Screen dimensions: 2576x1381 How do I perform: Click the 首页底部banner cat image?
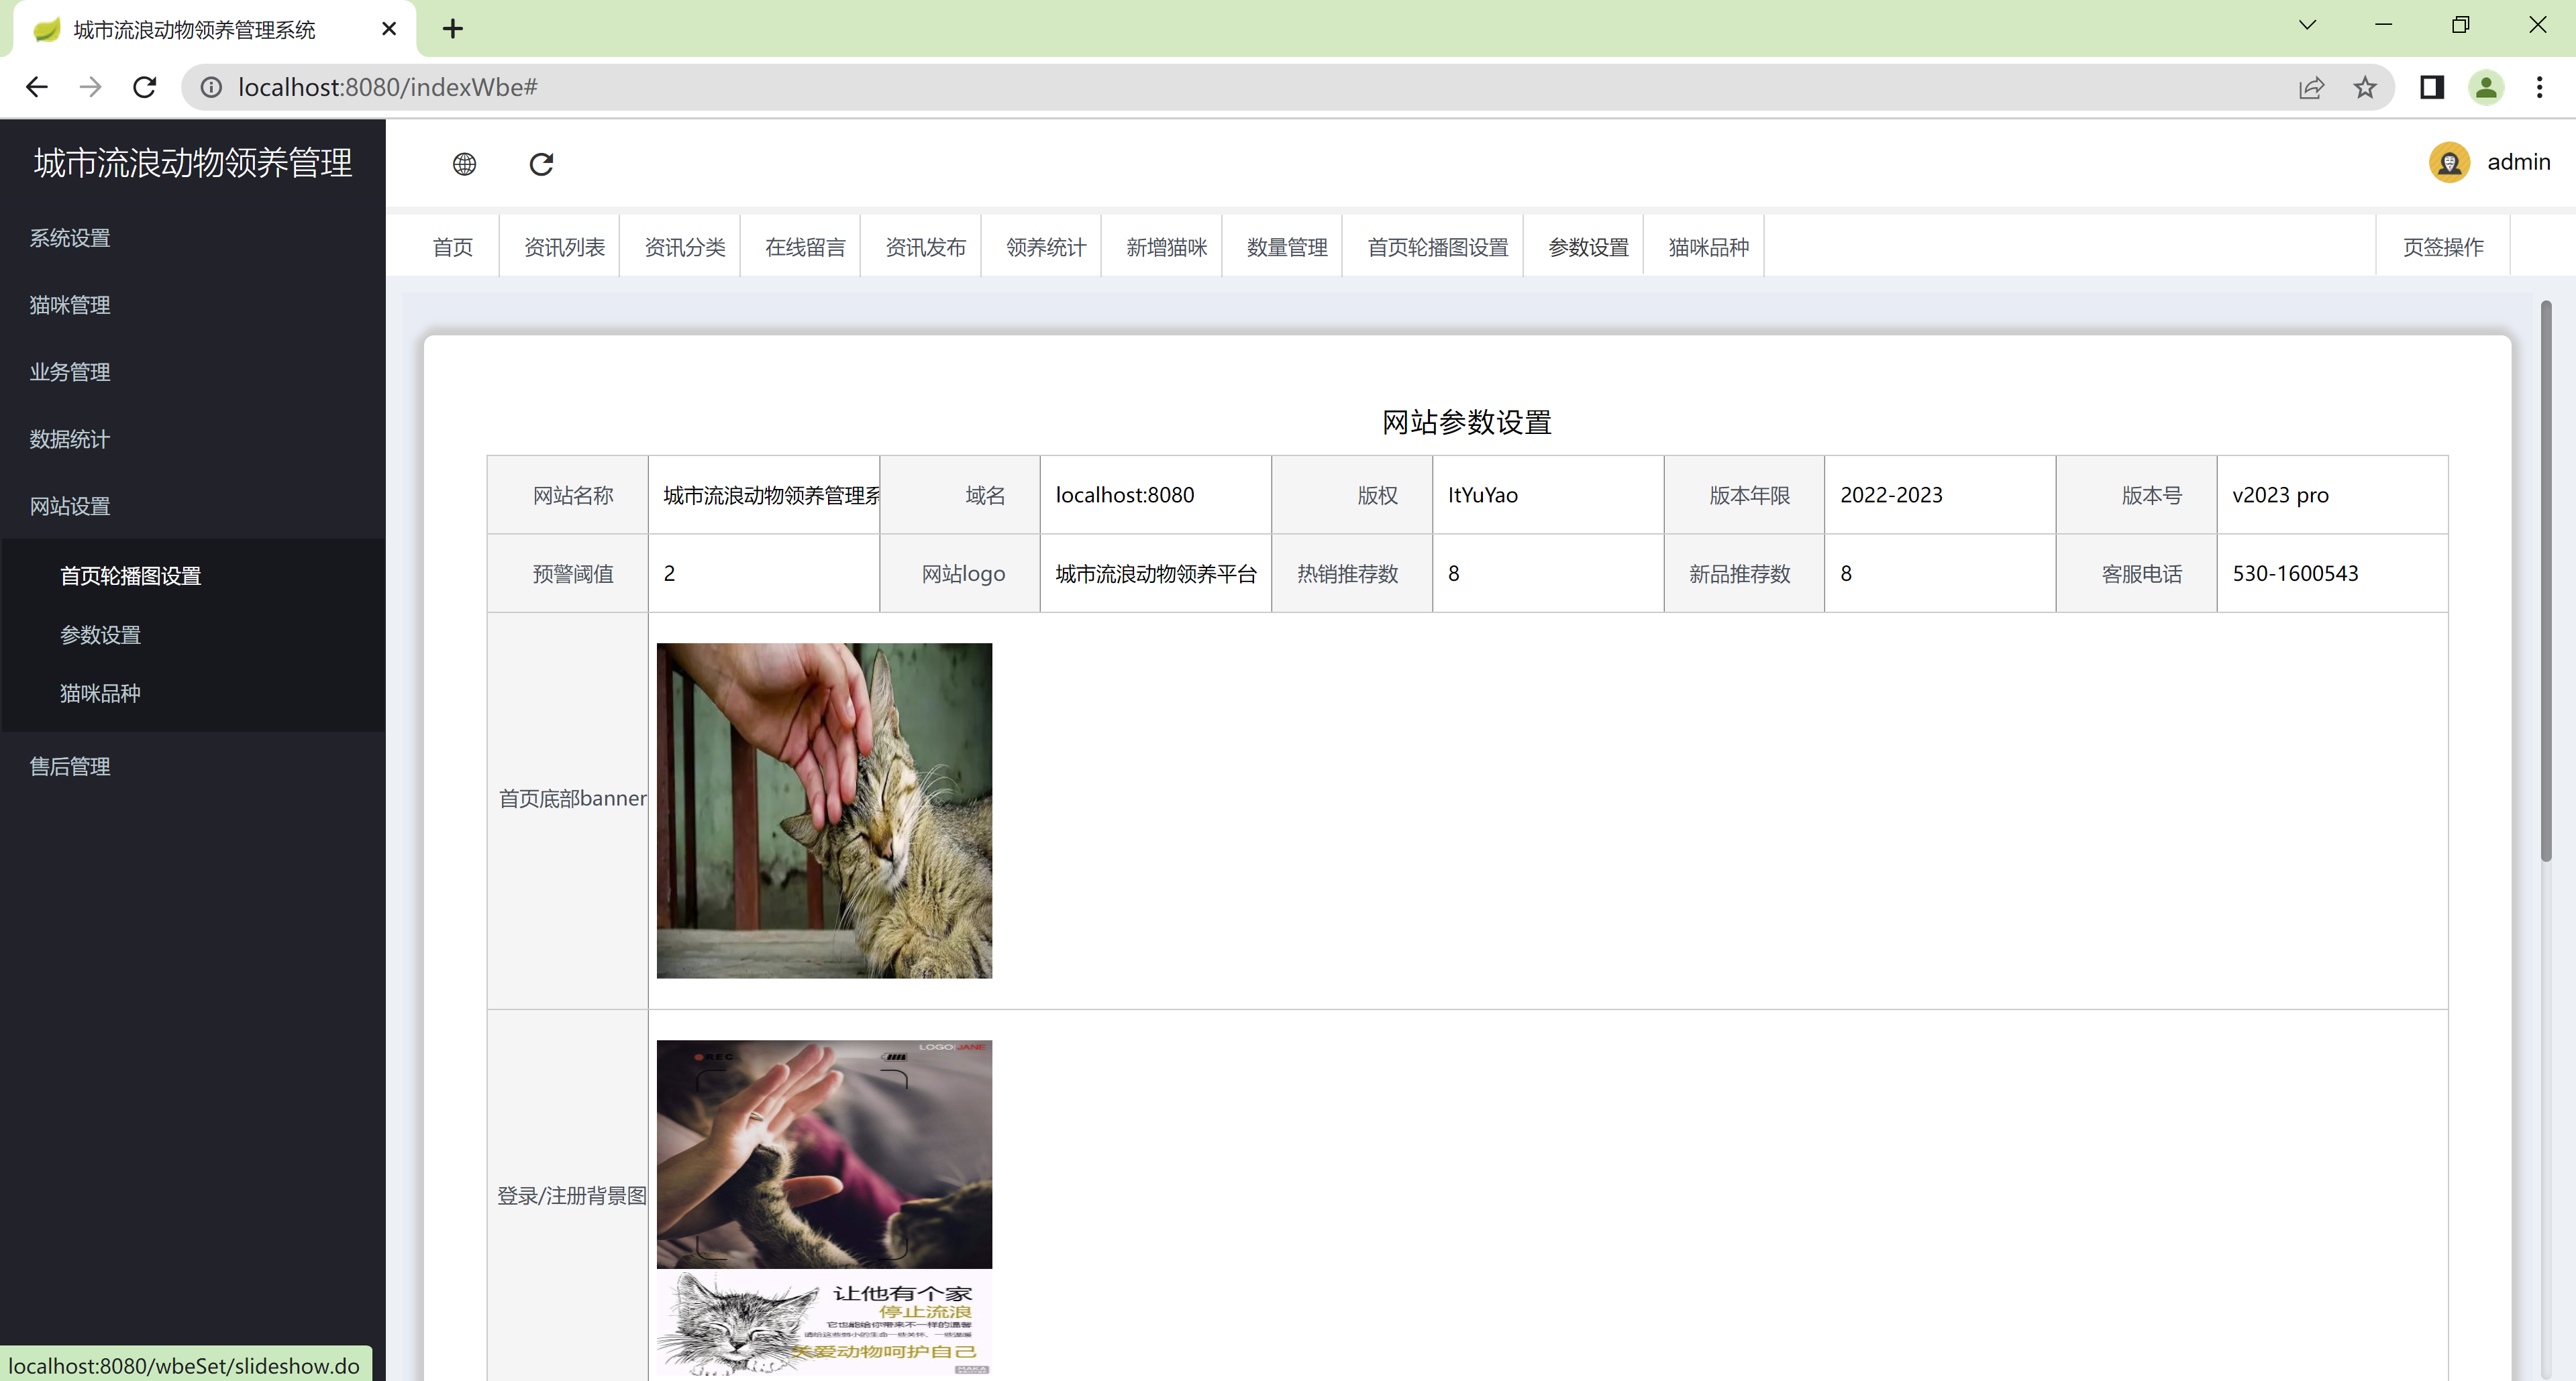824,810
